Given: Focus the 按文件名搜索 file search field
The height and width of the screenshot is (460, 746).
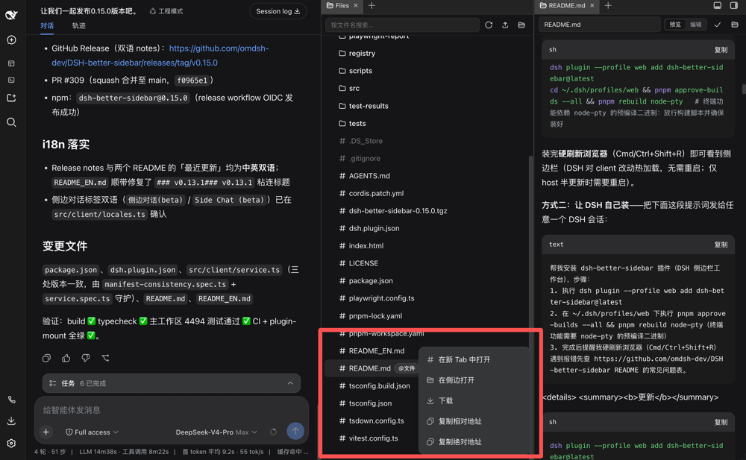Looking at the screenshot, I should pos(402,25).
